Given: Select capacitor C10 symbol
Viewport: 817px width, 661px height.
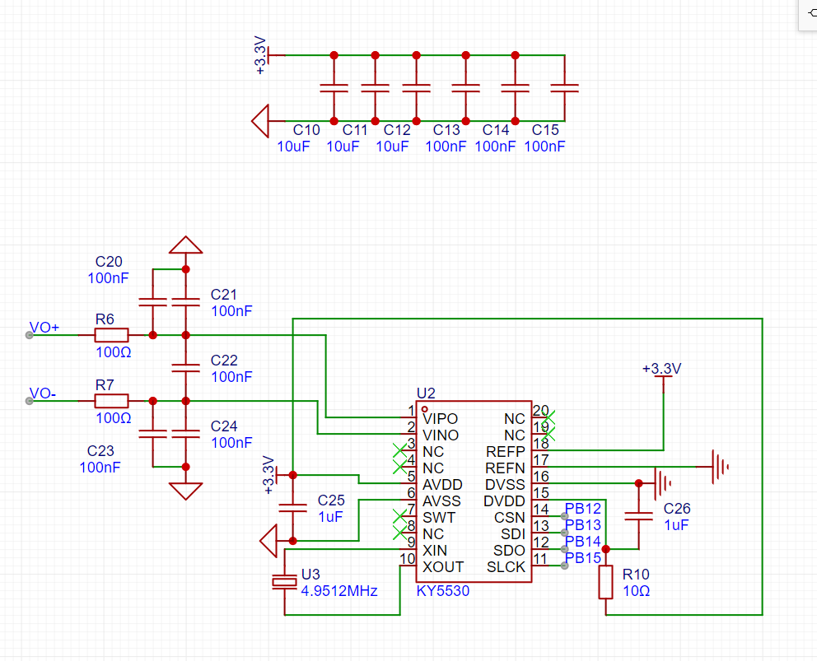Looking at the screenshot, I should click(334, 88).
